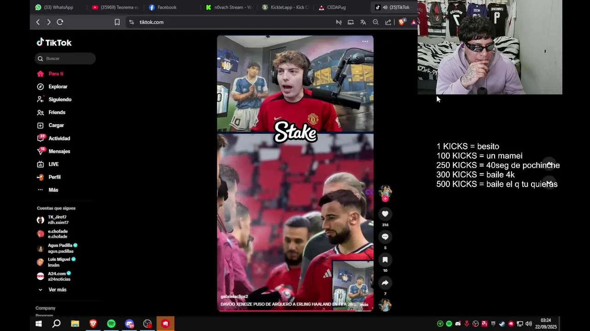Expand the video caption with más
Screen dimensions: 590x331
[364, 304]
